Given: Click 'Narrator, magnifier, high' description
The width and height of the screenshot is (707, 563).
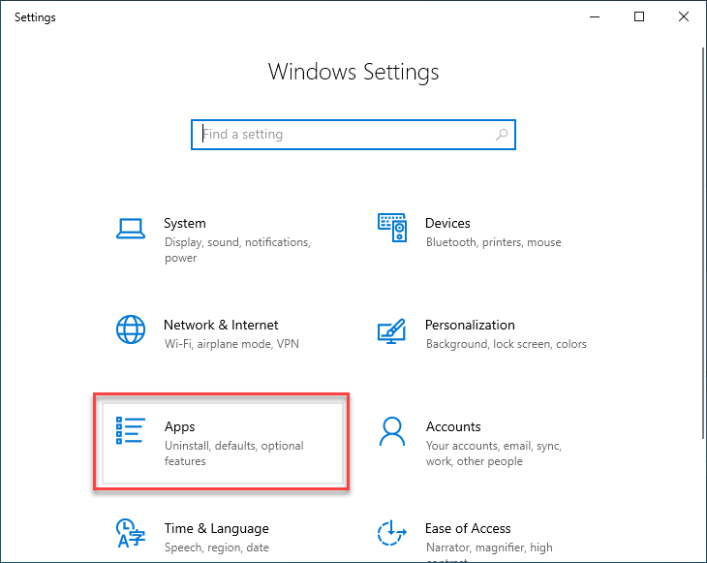Looking at the screenshot, I should click(x=489, y=547).
